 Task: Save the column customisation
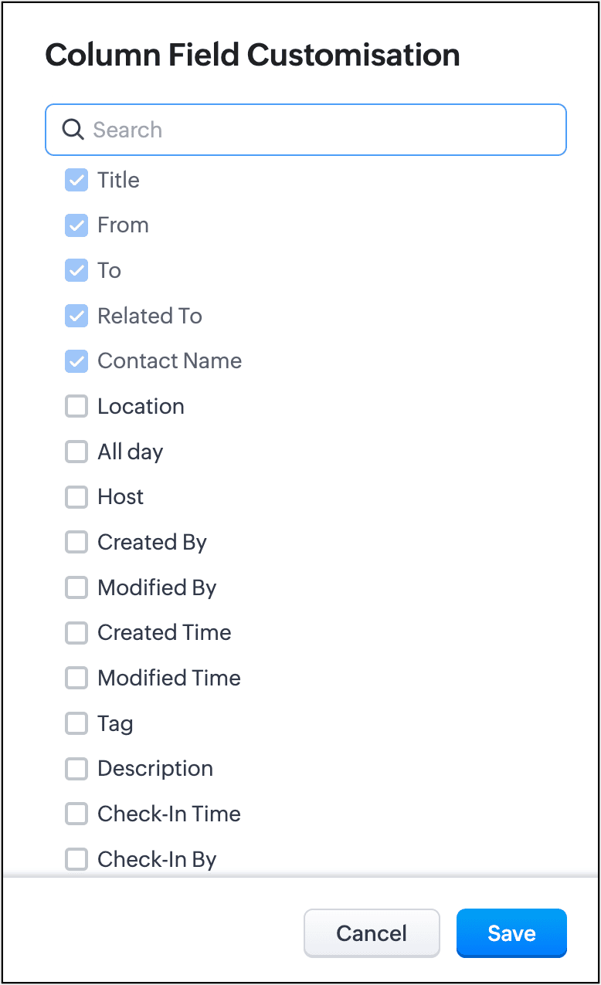(x=511, y=933)
